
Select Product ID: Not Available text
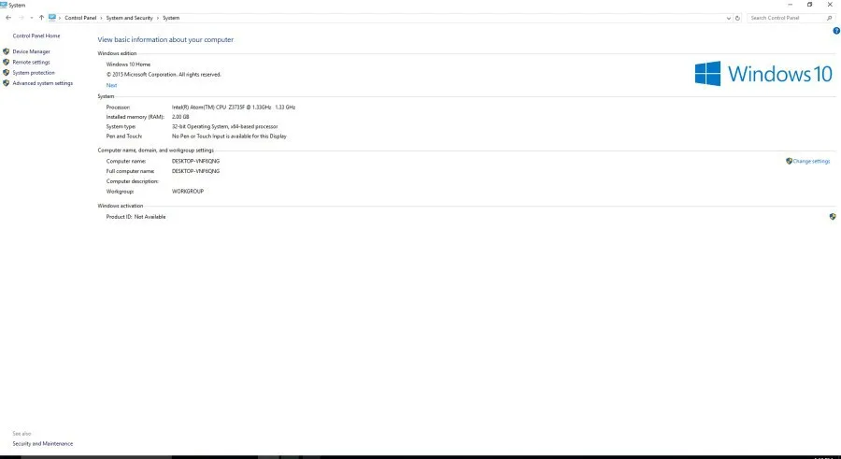pyautogui.click(x=135, y=217)
